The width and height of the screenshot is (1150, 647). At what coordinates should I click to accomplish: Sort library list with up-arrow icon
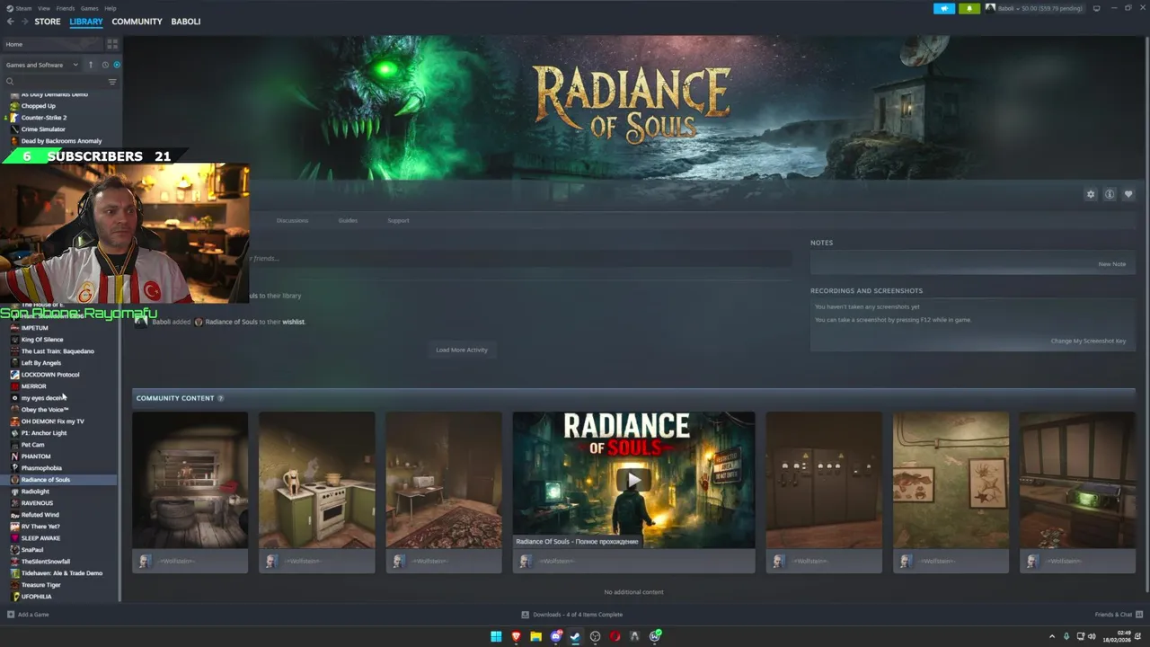point(91,65)
